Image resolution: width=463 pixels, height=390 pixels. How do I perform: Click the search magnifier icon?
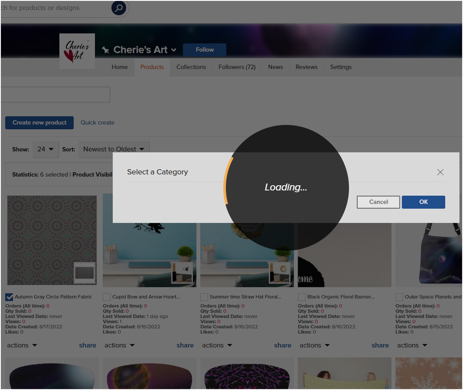point(119,8)
